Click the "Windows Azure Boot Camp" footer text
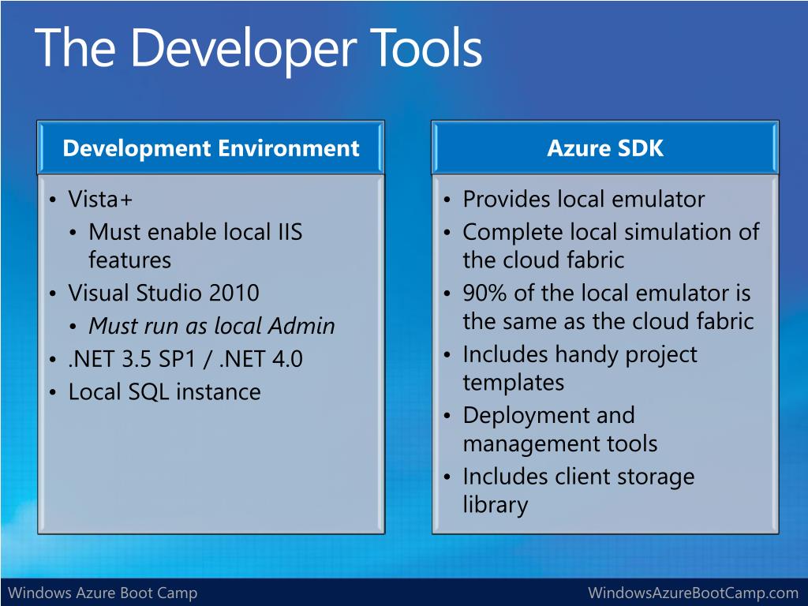The image size is (808, 606). pyautogui.click(x=103, y=593)
